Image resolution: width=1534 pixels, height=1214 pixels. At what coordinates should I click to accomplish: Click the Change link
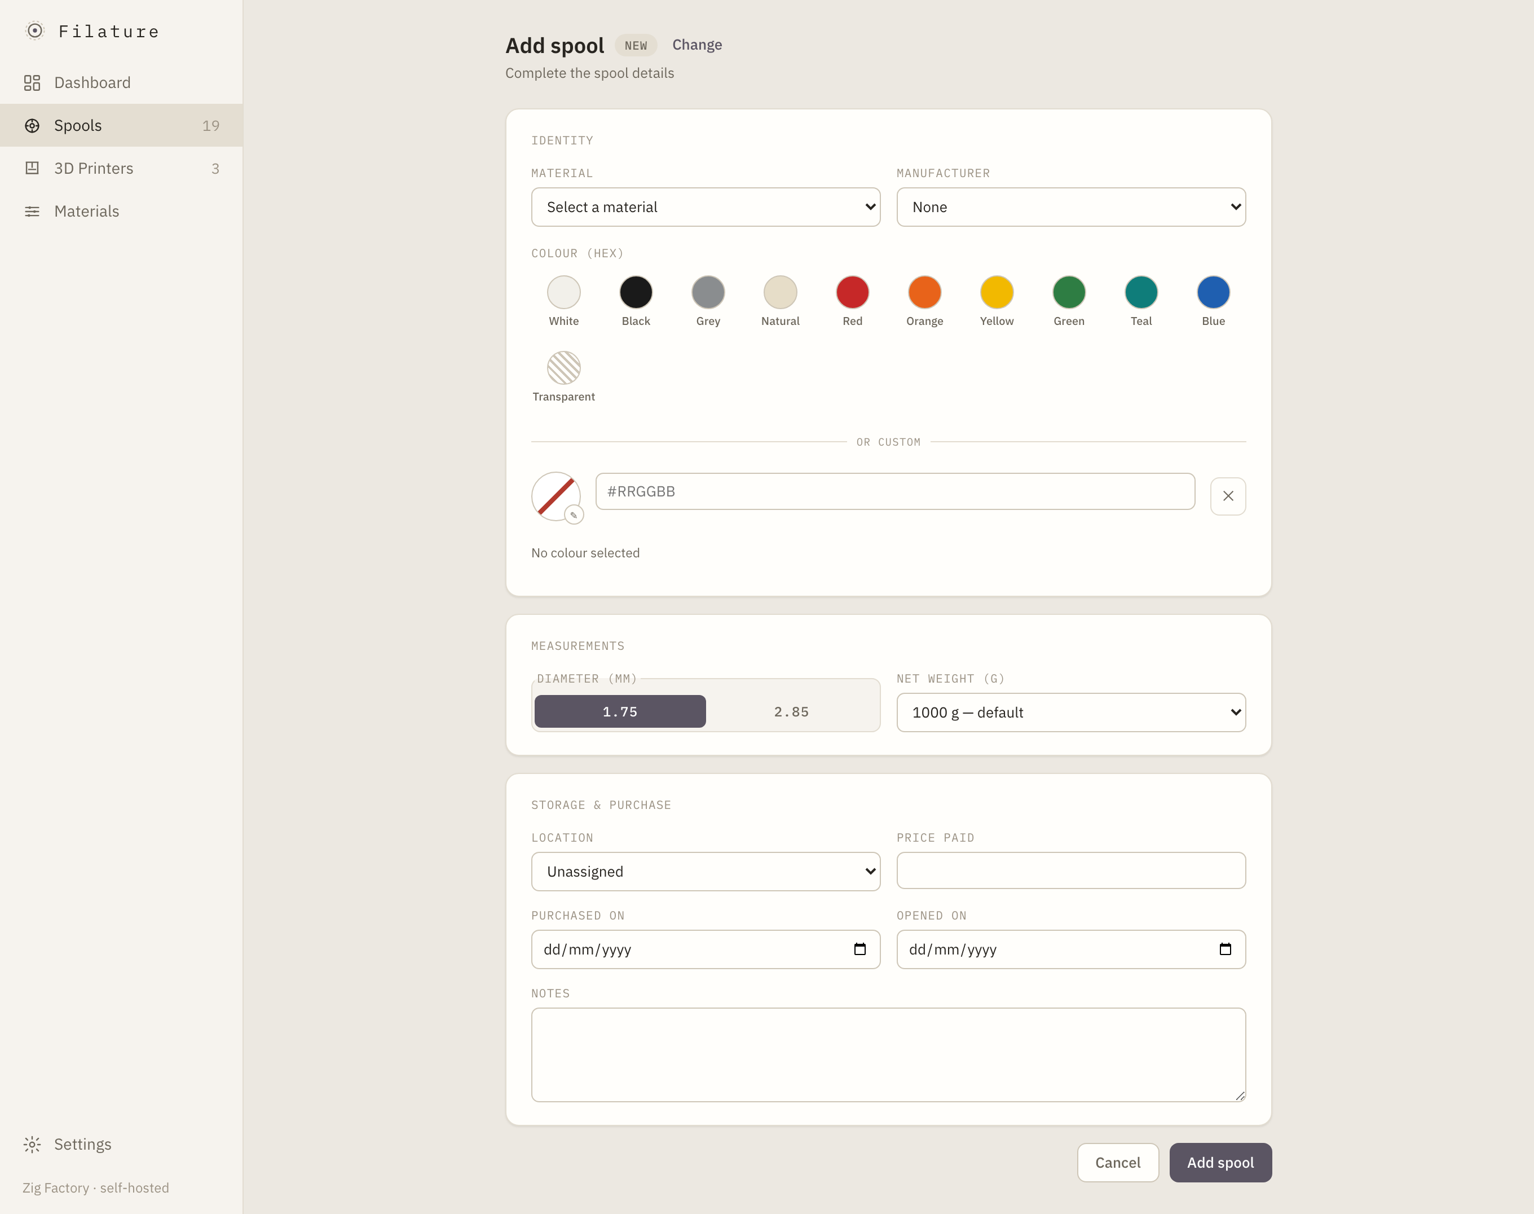[x=697, y=45]
